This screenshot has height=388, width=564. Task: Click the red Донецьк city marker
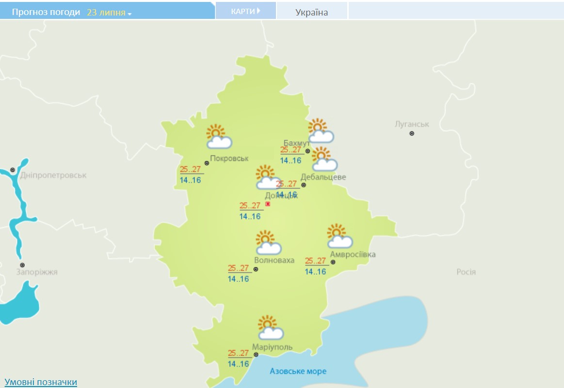(x=268, y=204)
